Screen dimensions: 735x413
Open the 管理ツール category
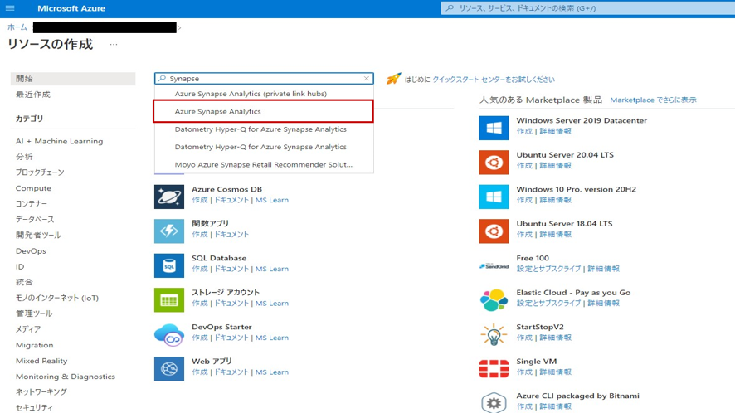point(34,313)
